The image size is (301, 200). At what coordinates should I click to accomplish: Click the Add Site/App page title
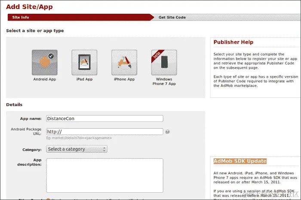click(29, 7)
